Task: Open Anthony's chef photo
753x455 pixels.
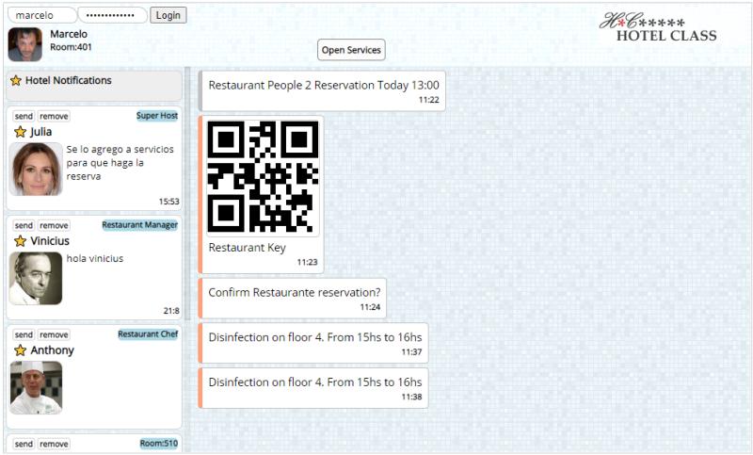Action: pos(36,388)
